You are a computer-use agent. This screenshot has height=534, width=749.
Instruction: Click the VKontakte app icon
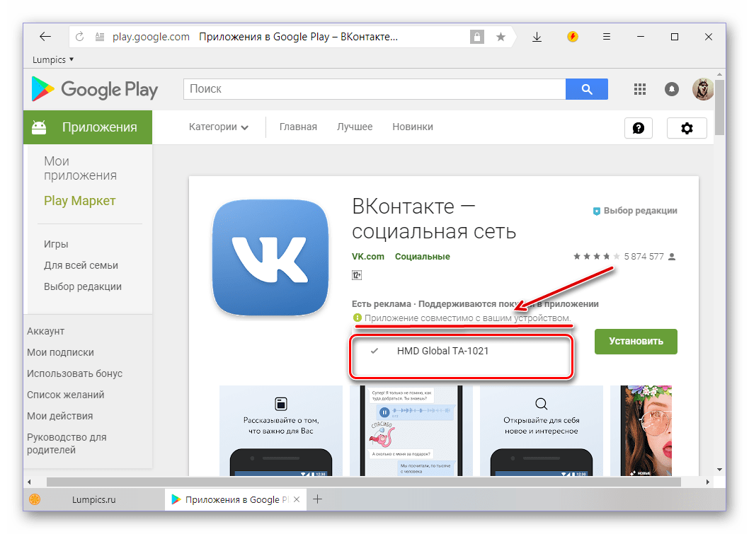(x=270, y=257)
